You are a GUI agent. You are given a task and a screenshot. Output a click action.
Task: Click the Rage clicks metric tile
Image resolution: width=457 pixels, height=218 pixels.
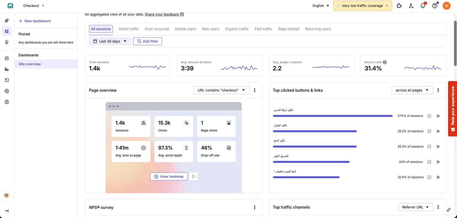tap(216, 126)
